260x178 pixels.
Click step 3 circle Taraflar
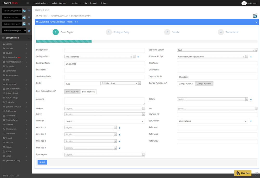click(167, 32)
